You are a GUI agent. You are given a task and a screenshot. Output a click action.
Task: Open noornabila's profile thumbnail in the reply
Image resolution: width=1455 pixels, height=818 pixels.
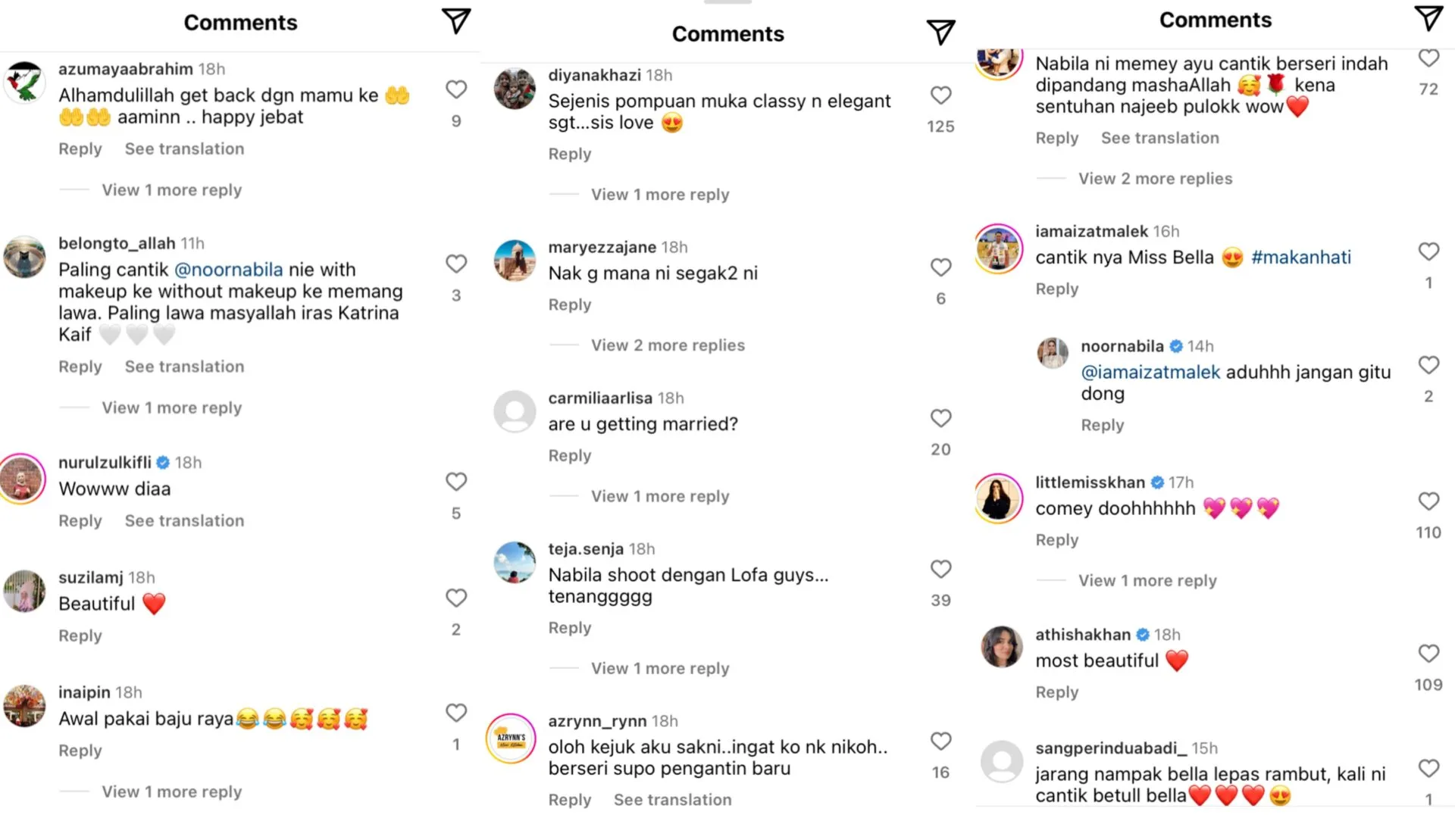point(1053,353)
